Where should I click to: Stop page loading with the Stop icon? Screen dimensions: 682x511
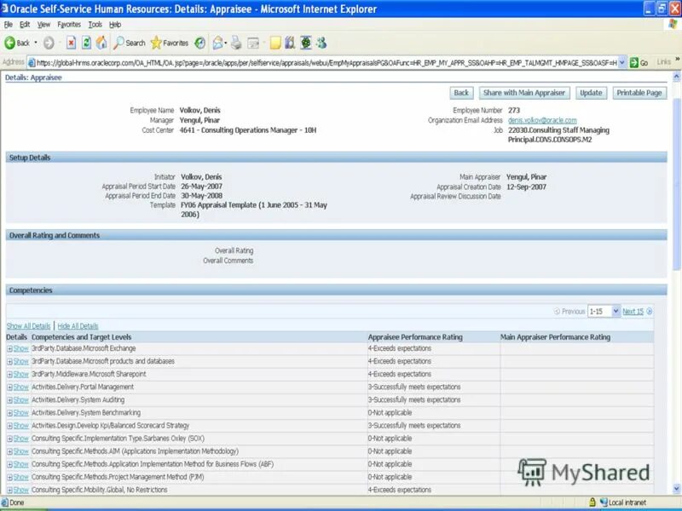click(71, 43)
